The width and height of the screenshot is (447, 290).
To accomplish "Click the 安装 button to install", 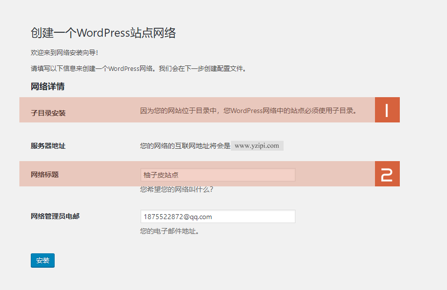I will click(x=42, y=260).
